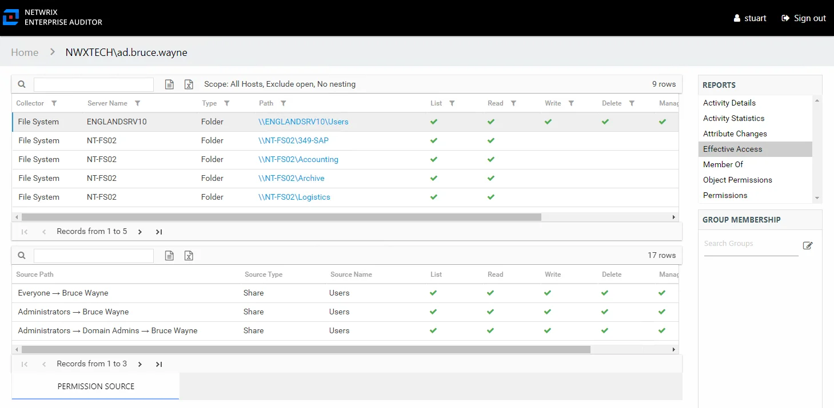Image resolution: width=834 pixels, height=408 pixels.
Task: Open the filter for the Server Name column
Action: coord(138,103)
